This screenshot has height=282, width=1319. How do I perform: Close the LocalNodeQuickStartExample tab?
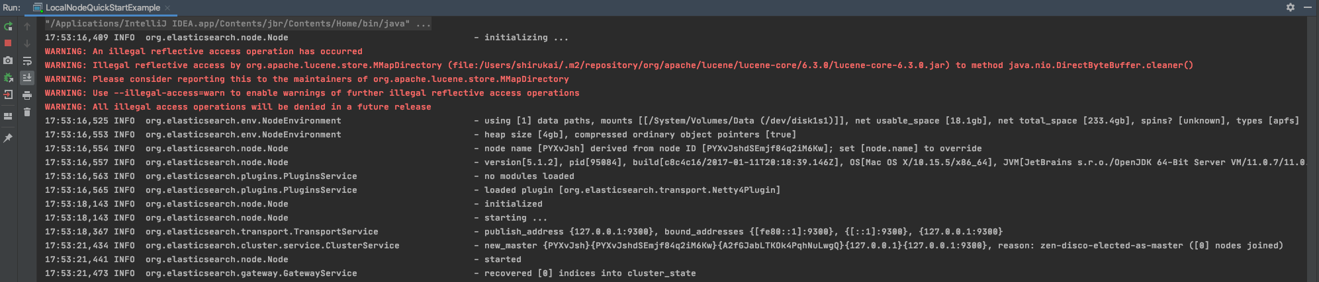(x=167, y=8)
